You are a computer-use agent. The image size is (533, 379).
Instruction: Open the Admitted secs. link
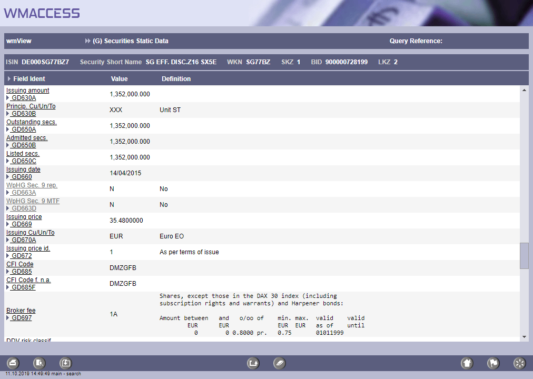click(x=27, y=137)
